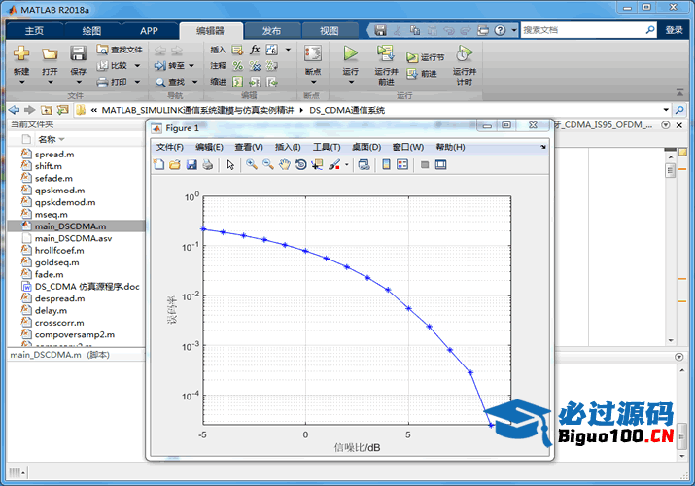Toggle the Insert Colorbar button
Viewport: 695px width, 486px height.
pos(386,165)
